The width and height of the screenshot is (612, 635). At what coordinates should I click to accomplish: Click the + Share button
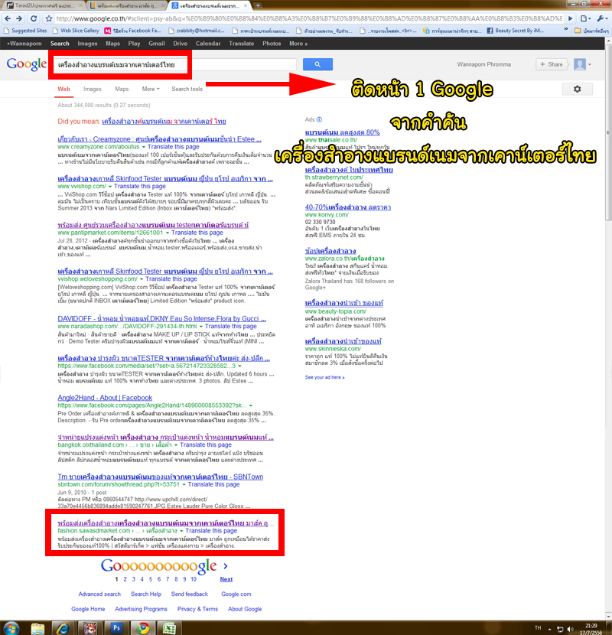(552, 64)
